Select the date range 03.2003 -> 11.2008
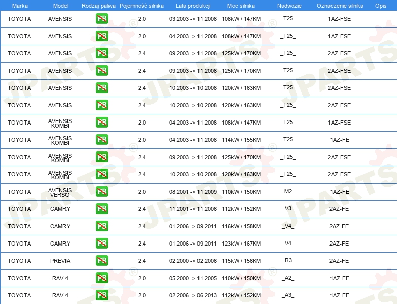Viewport: 397px width, 304px height. click(x=193, y=19)
